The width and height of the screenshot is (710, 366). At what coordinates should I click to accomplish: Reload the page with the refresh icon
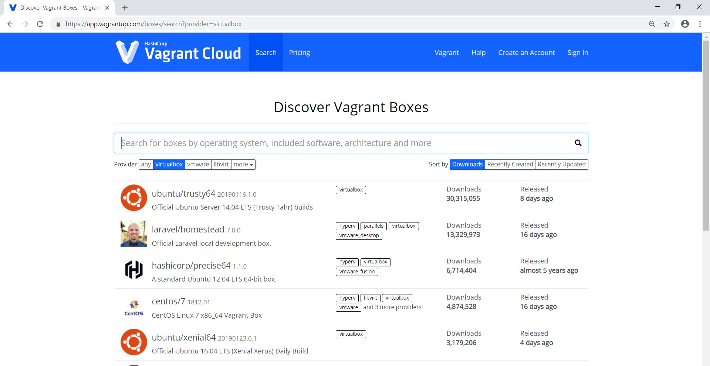40,24
